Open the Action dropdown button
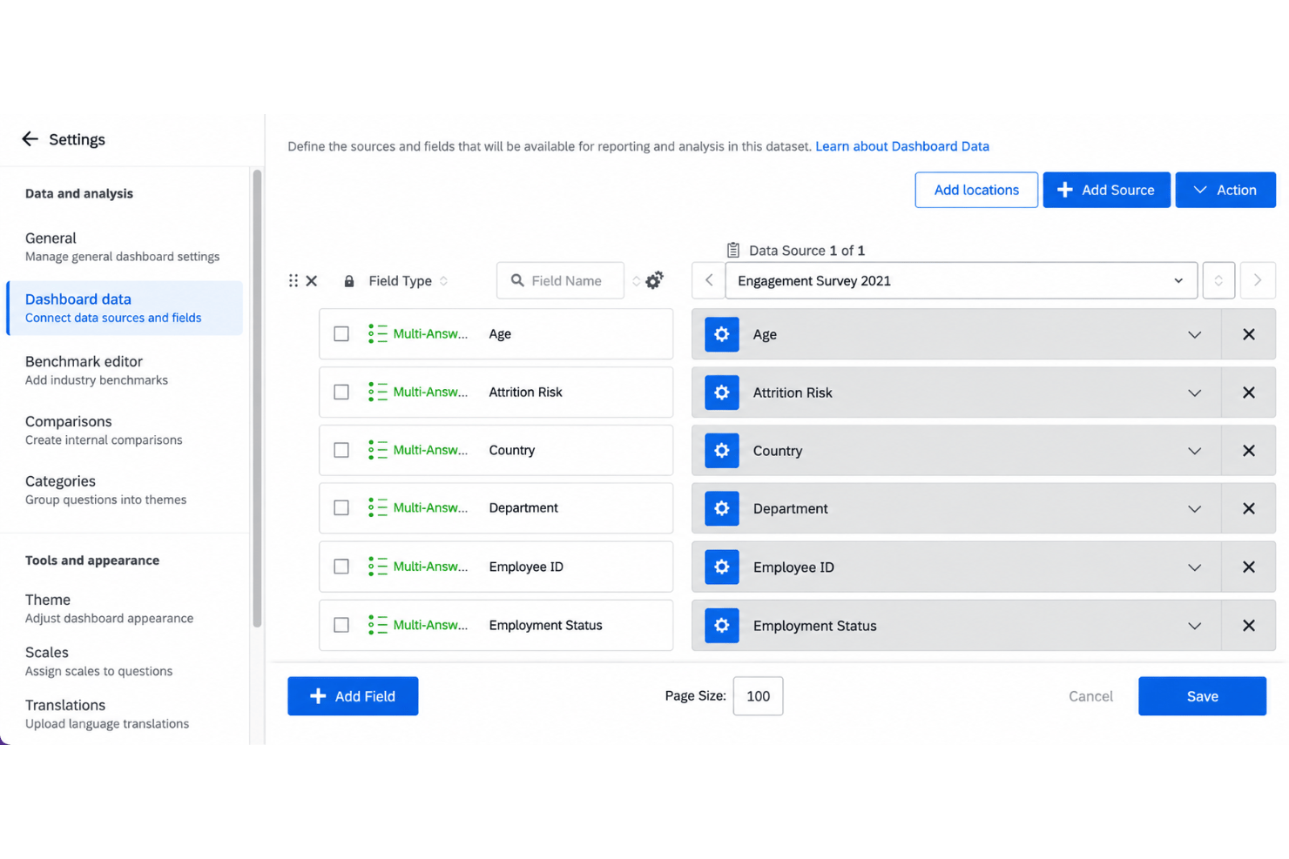The width and height of the screenshot is (1289, 859). [1225, 190]
